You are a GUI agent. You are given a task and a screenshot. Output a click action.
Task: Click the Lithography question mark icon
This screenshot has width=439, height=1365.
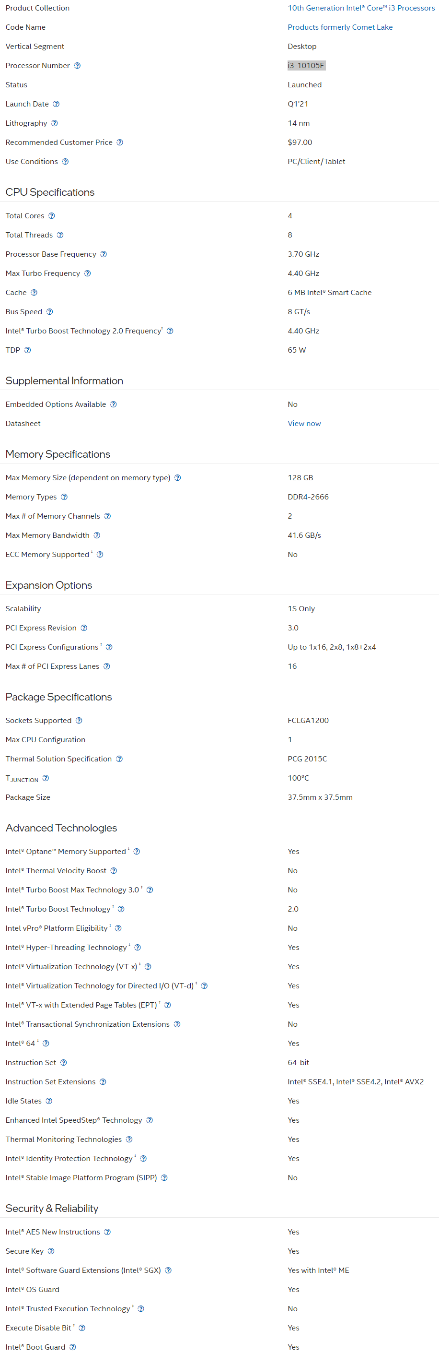tap(55, 123)
